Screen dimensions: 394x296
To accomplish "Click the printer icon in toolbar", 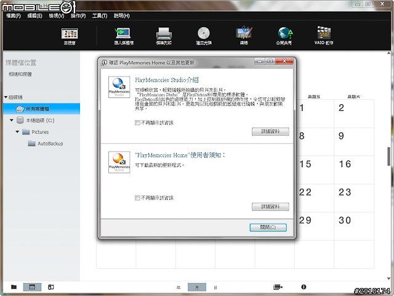I will point(164,35).
